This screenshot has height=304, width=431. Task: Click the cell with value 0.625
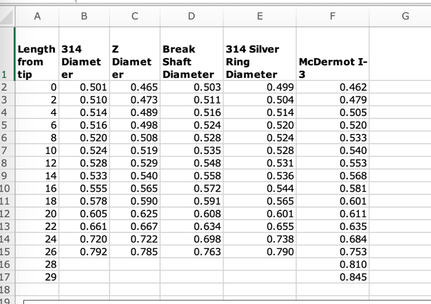(134, 213)
